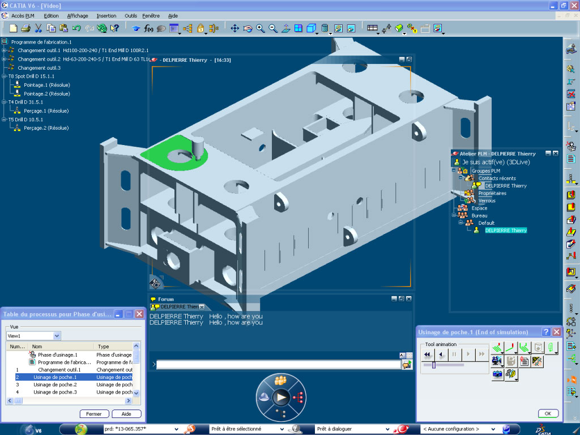Click the red tree icon on the compass
This screenshot has width=580, height=435.
coord(298,398)
